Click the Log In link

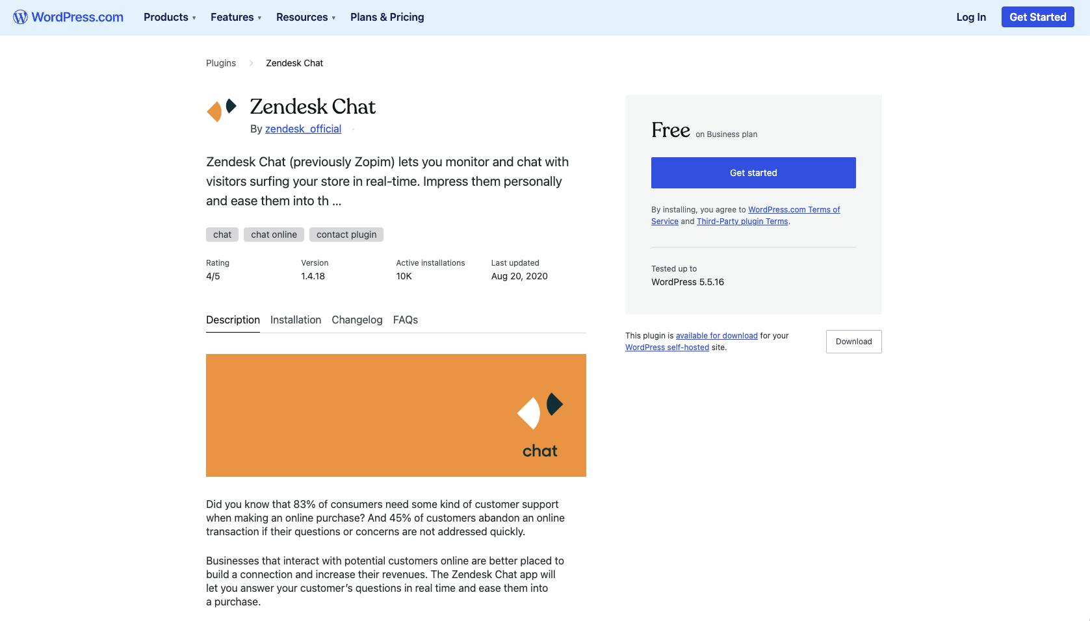click(970, 18)
